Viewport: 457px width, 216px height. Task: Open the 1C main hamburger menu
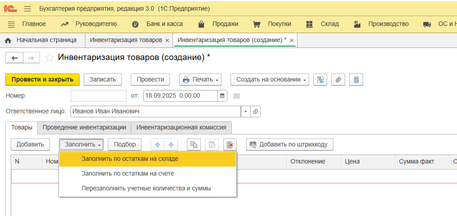pyautogui.click(x=27, y=9)
